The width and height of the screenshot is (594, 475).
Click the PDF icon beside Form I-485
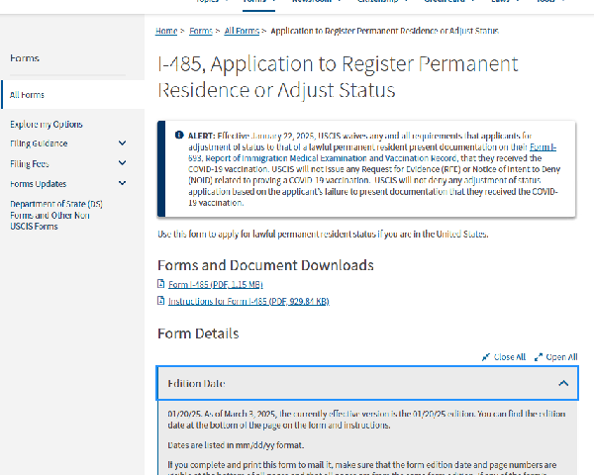click(x=161, y=284)
